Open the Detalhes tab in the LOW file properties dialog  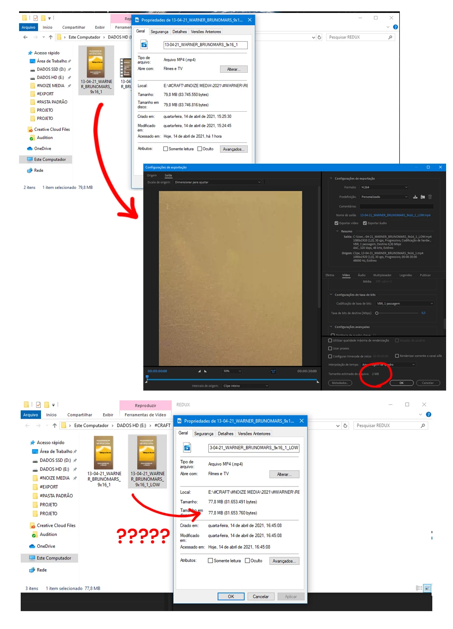[x=226, y=434]
